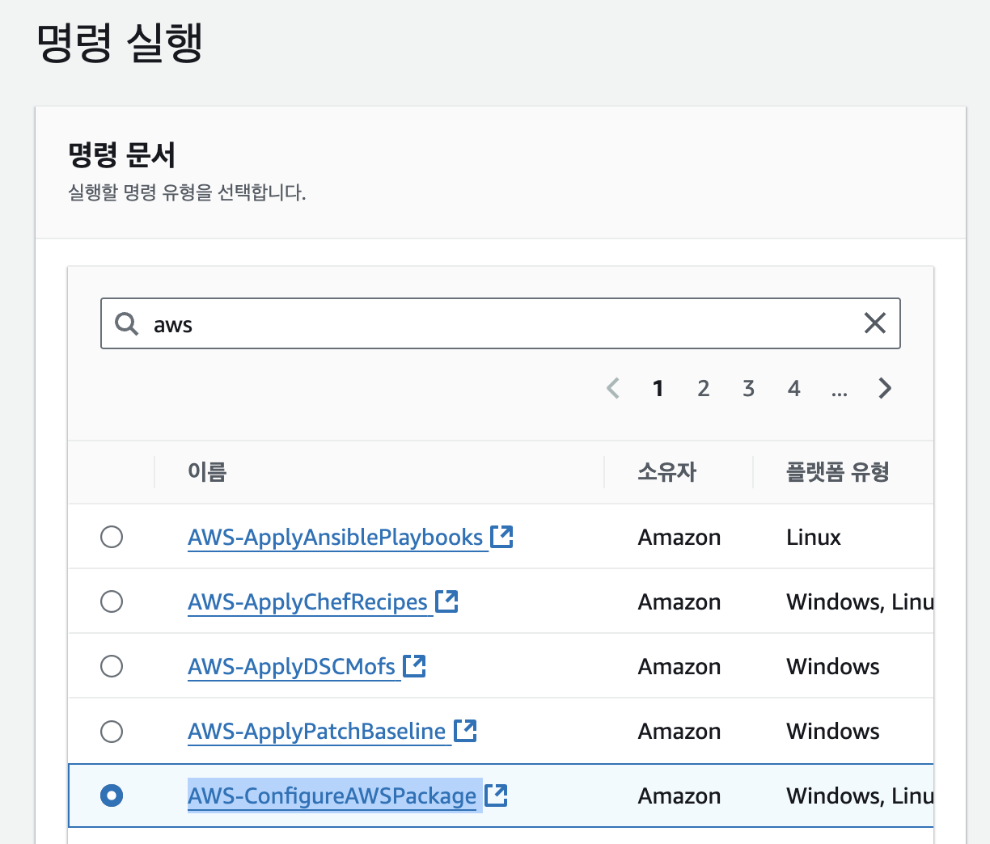Viewport: 990px width, 844px height.
Task: Click Amazon owner in AWS-ApplyPatchBaseline row
Action: click(679, 732)
